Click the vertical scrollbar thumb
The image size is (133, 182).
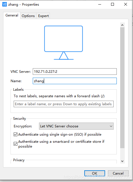point(122,88)
